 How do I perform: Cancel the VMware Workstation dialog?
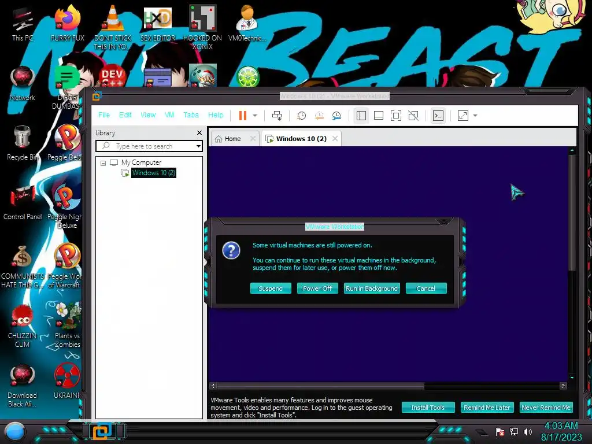(426, 288)
